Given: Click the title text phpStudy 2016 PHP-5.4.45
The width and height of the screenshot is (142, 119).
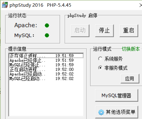Looking at the screenshot, I should tap(40, 5).
